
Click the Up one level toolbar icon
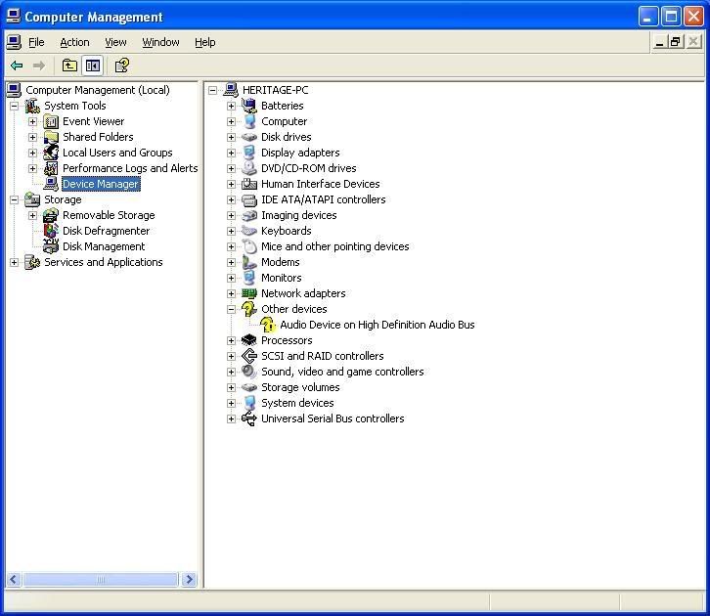tap(69, 66)
